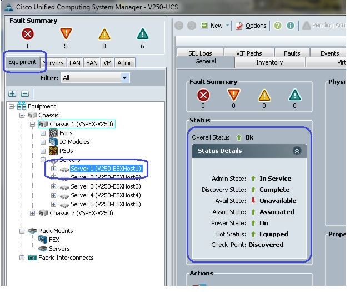Open the New dropdown arrow in toolbar

(x=227, y=26)
